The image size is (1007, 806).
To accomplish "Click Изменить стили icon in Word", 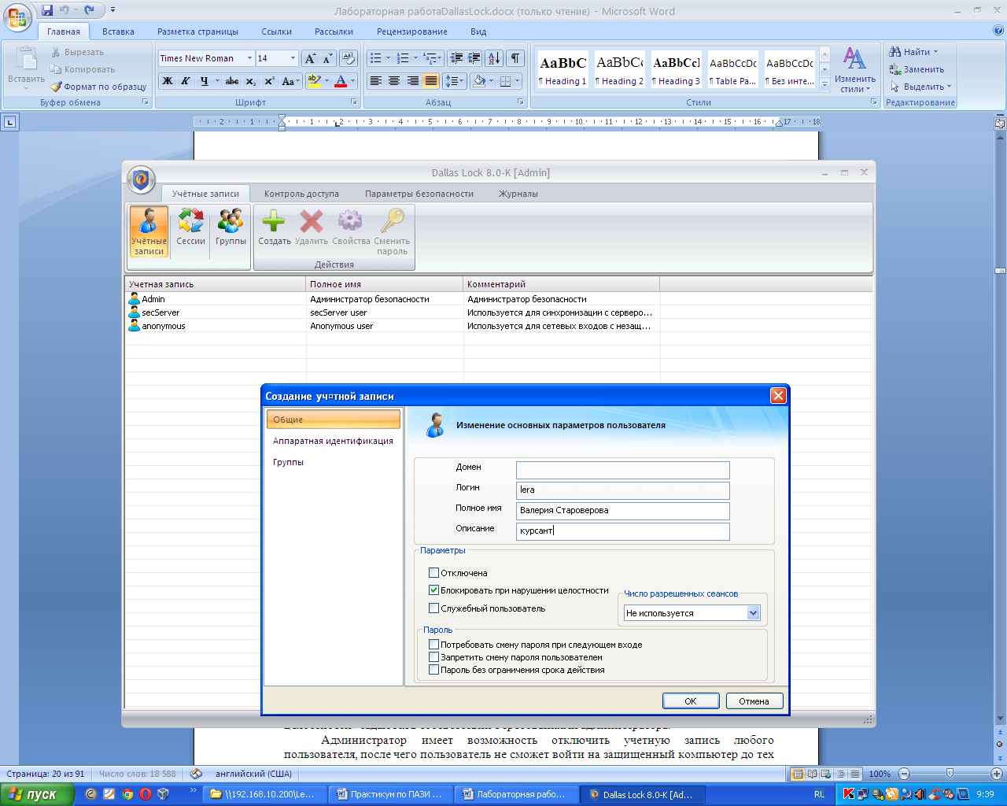I will 854,69.
